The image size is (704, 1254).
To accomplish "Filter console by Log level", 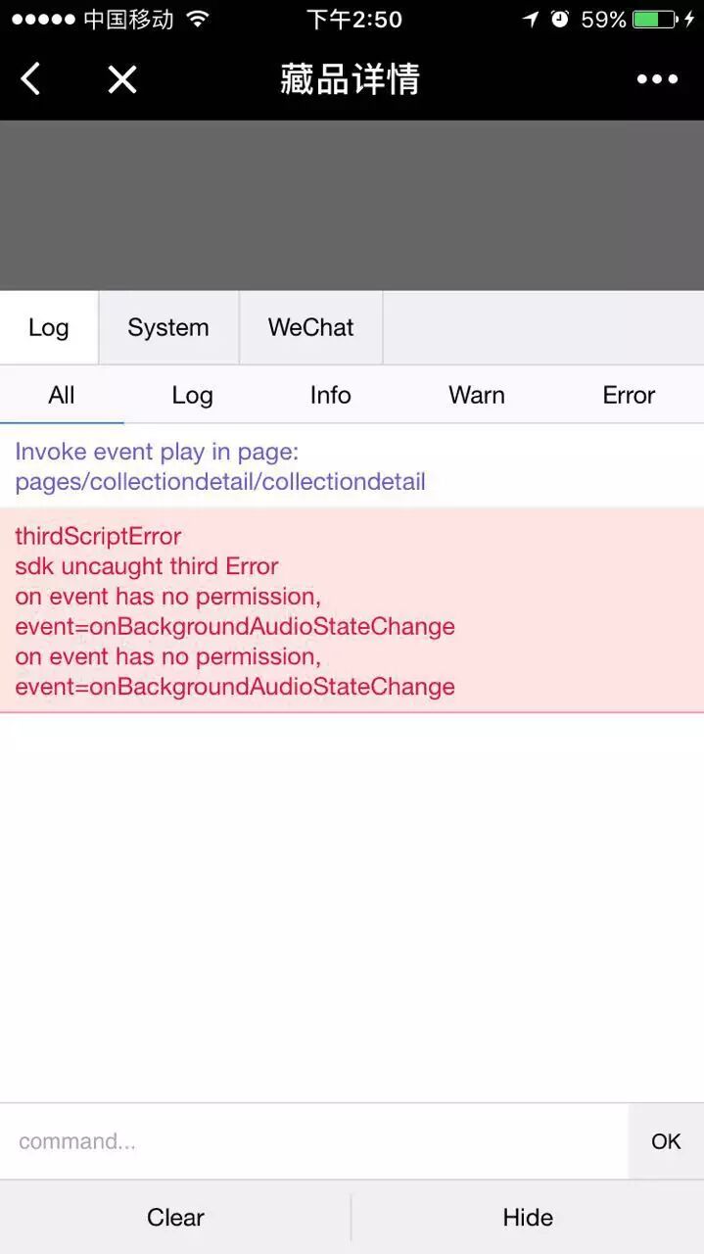I will tap(192, 395).
